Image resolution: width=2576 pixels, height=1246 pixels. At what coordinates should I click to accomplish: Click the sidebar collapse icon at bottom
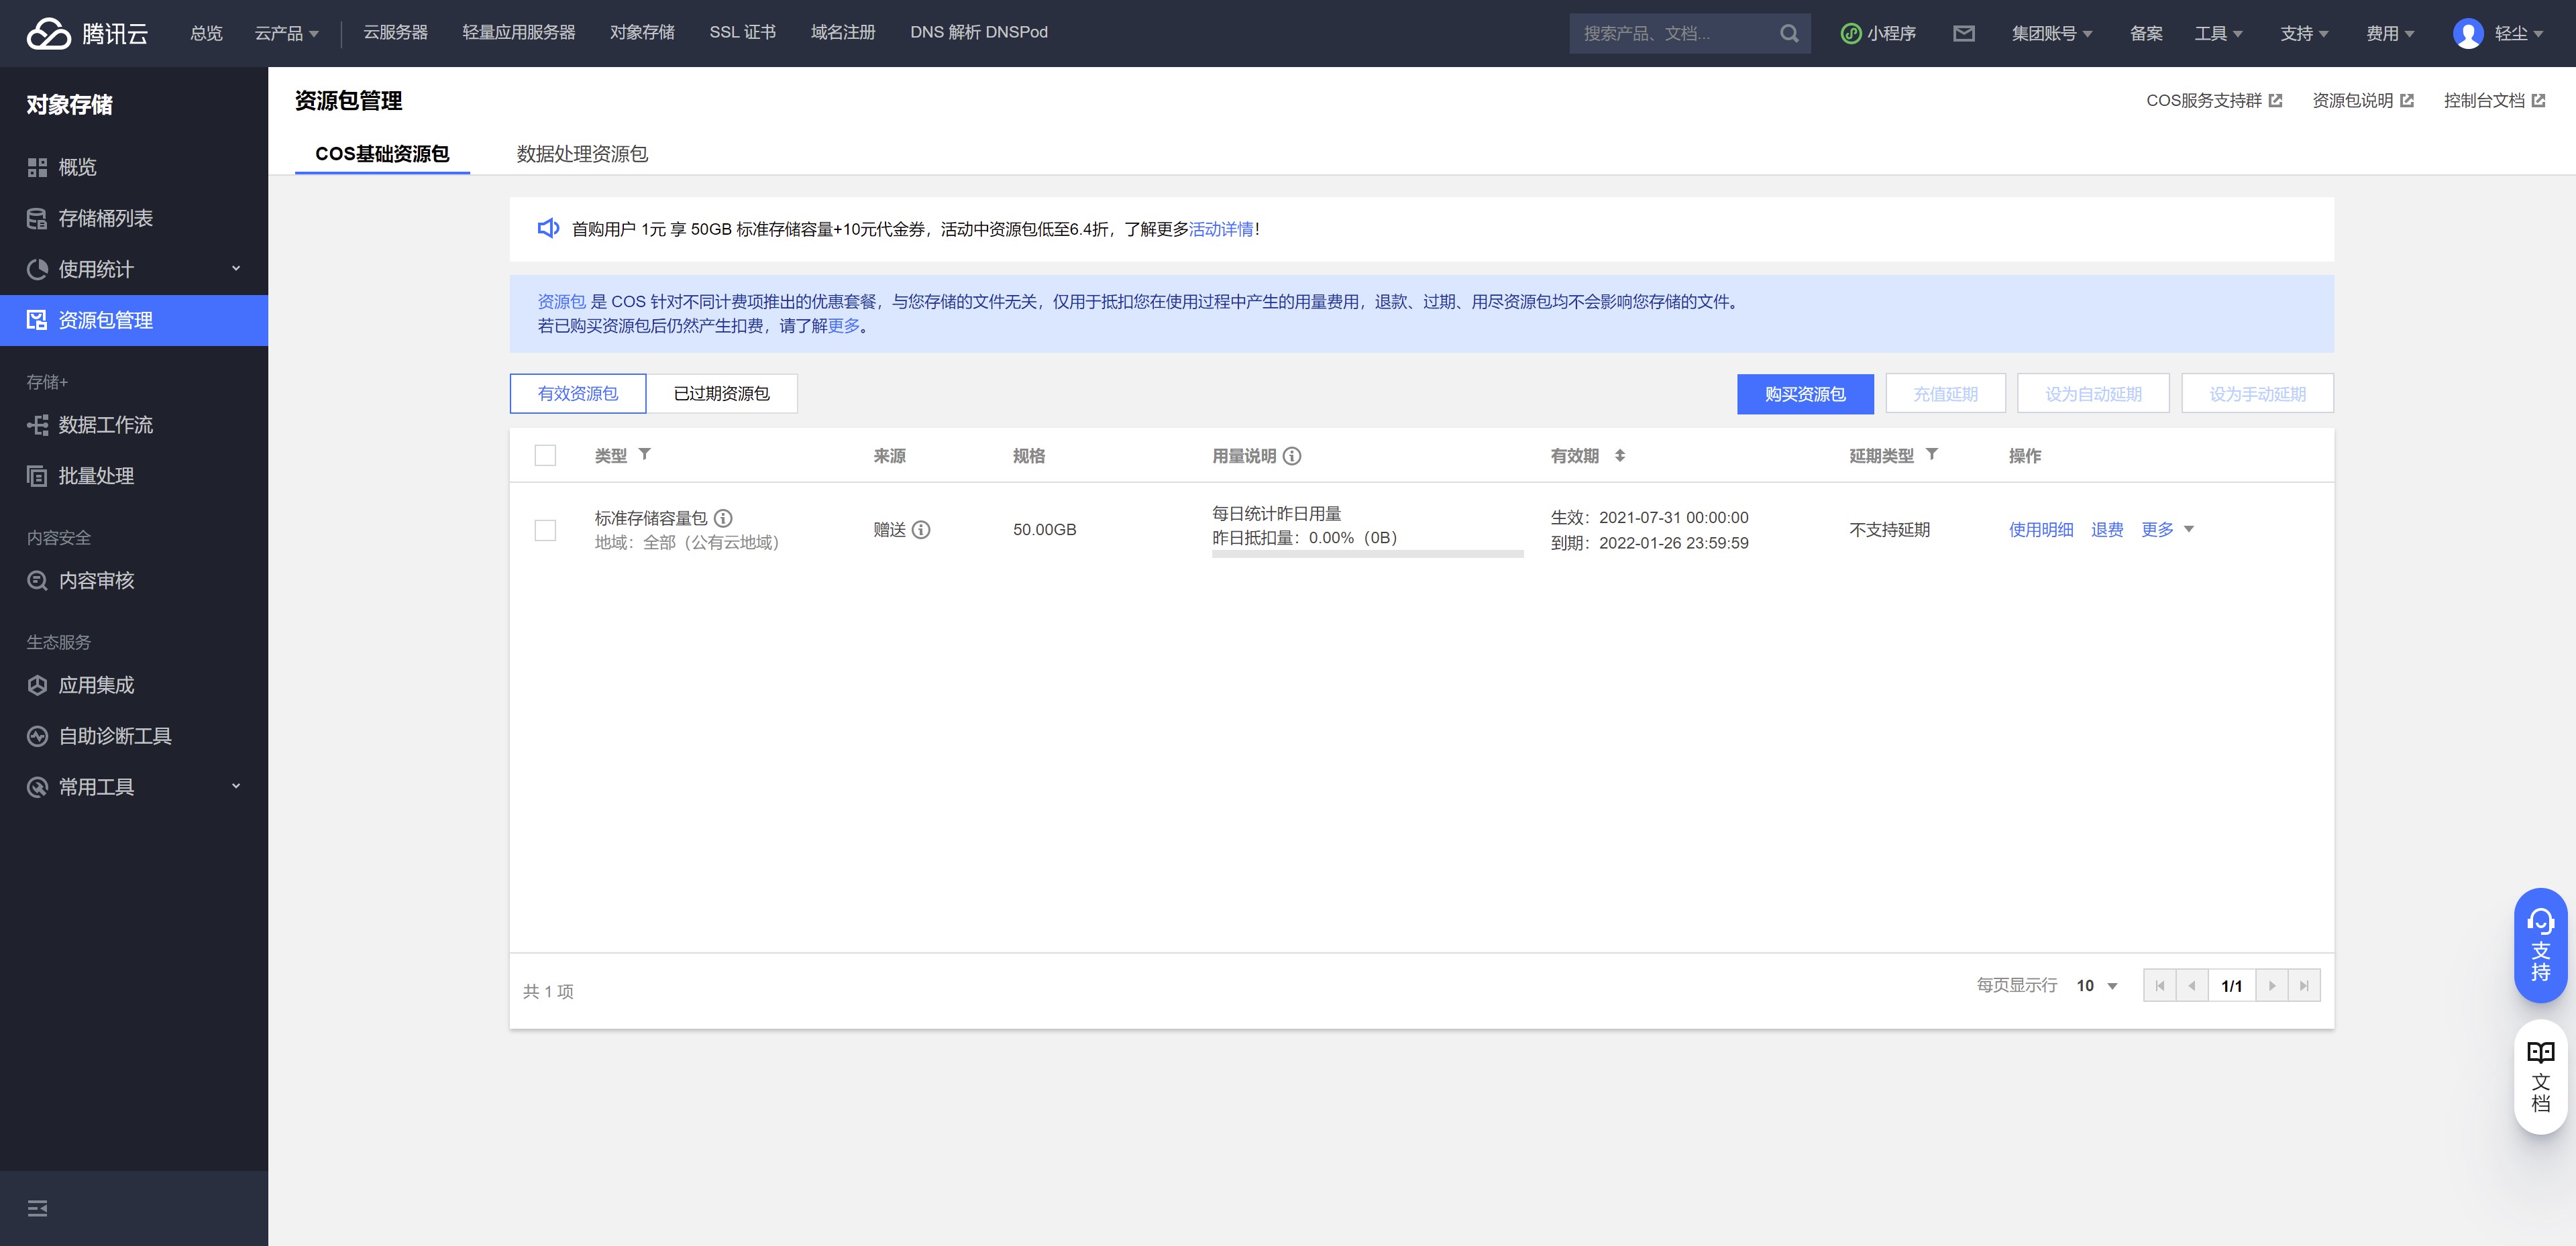tap(37, 1208)
